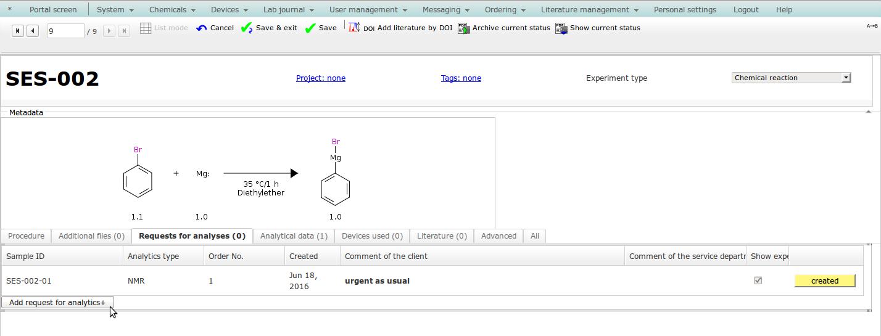This screenshot has width=881, height=336.
Task: Expand the Lab journal menu
Action: 288,9
